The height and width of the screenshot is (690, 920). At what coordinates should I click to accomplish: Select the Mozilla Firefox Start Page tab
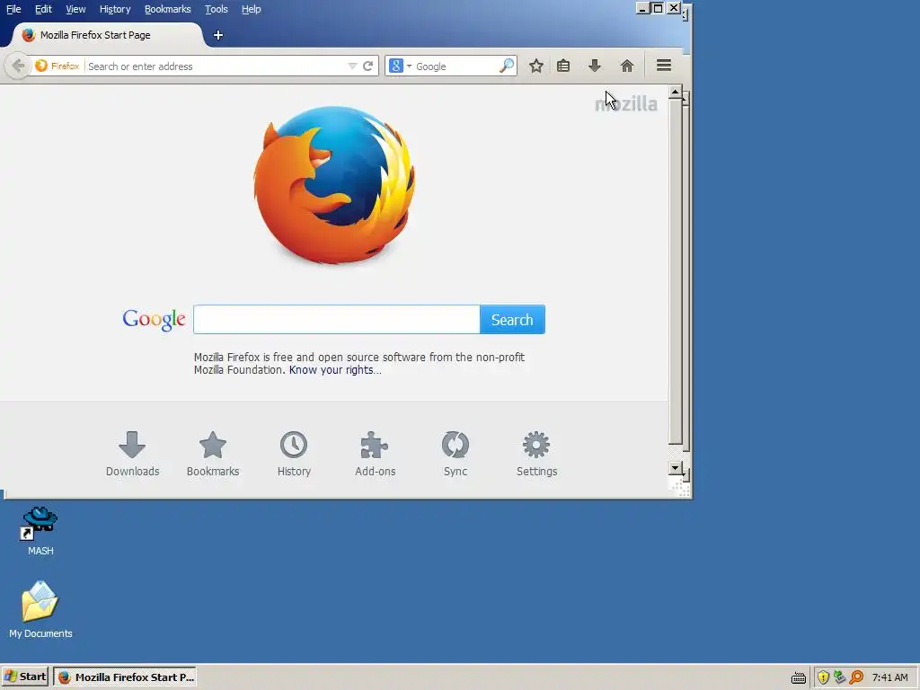tap(106, 35)
